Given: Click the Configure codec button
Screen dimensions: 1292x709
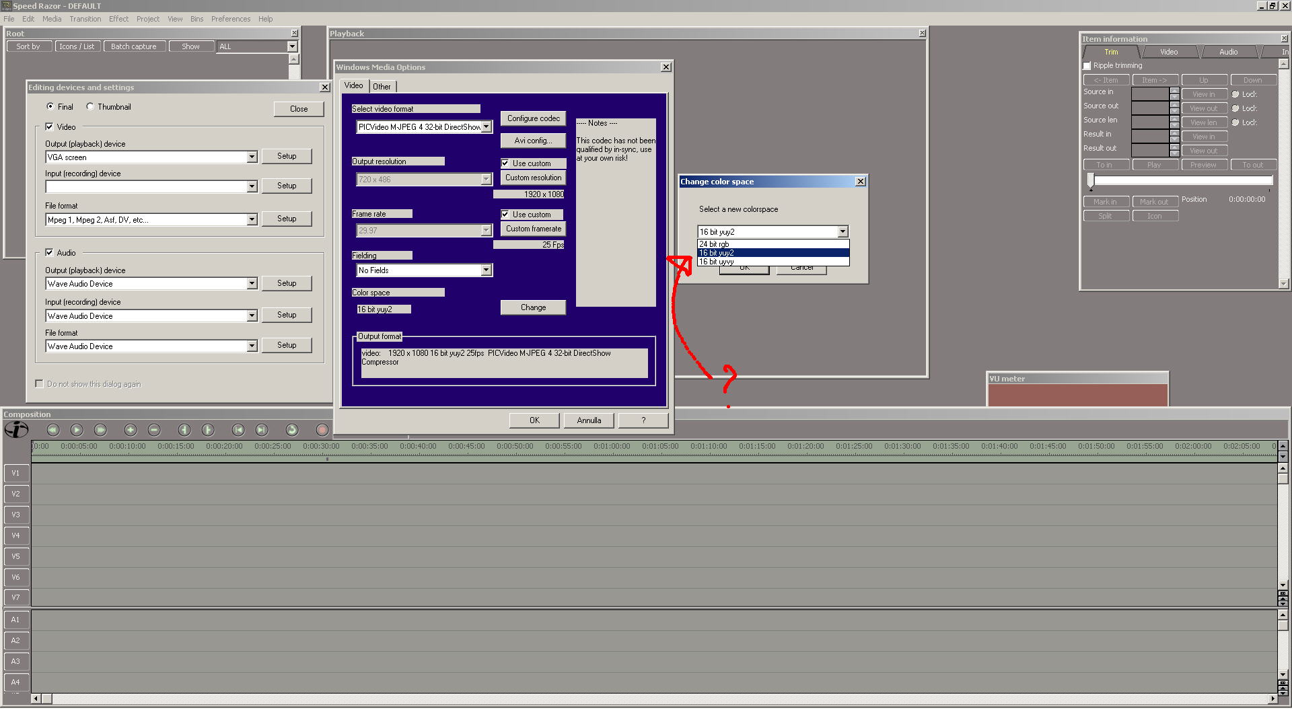Looking at the screenshot, I should 533,118.
